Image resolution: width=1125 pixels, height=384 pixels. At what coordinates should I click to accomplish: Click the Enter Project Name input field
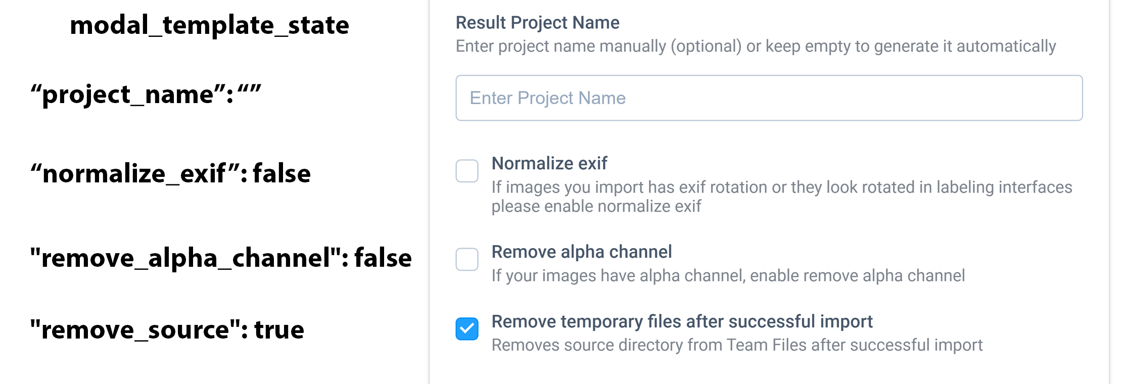(x=769, y=98)
